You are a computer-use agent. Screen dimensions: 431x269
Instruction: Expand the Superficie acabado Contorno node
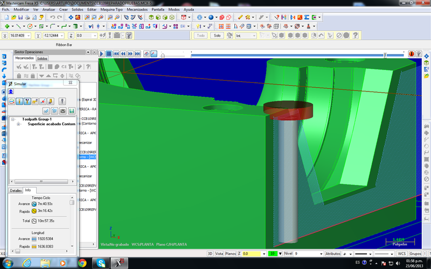pos(19,124)
